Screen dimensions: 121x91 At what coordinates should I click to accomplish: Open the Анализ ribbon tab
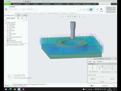coord(36,4)
